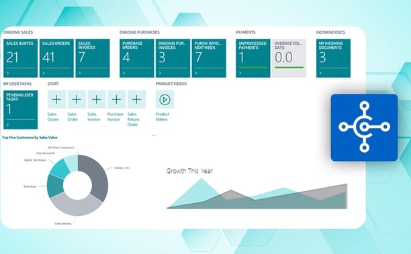Open the My Incoming Documents tile

[x=333, y=58]
